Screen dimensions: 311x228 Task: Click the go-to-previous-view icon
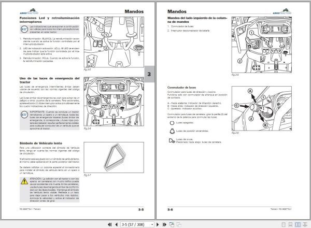172,224
